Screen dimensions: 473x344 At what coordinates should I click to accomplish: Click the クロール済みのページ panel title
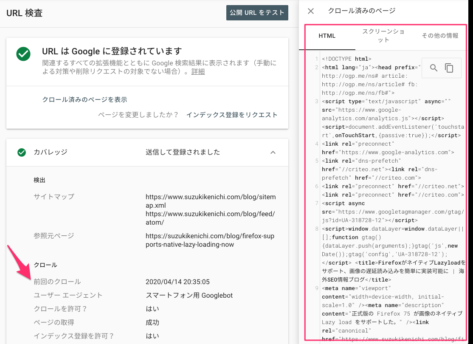[362, 11]
